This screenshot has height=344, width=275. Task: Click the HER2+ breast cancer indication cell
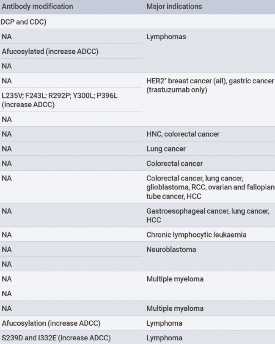210,85
